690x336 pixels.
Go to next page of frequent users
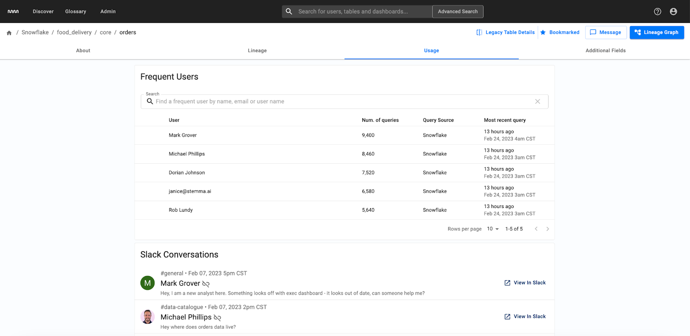click(x=548, y=229)
